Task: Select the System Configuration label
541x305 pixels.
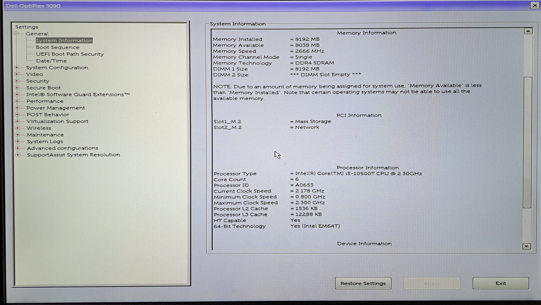Action: click(x=57, y=68)
